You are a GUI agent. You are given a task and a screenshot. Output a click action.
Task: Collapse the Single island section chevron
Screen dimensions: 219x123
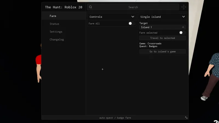pyautogui.click(x=183, y=17)
